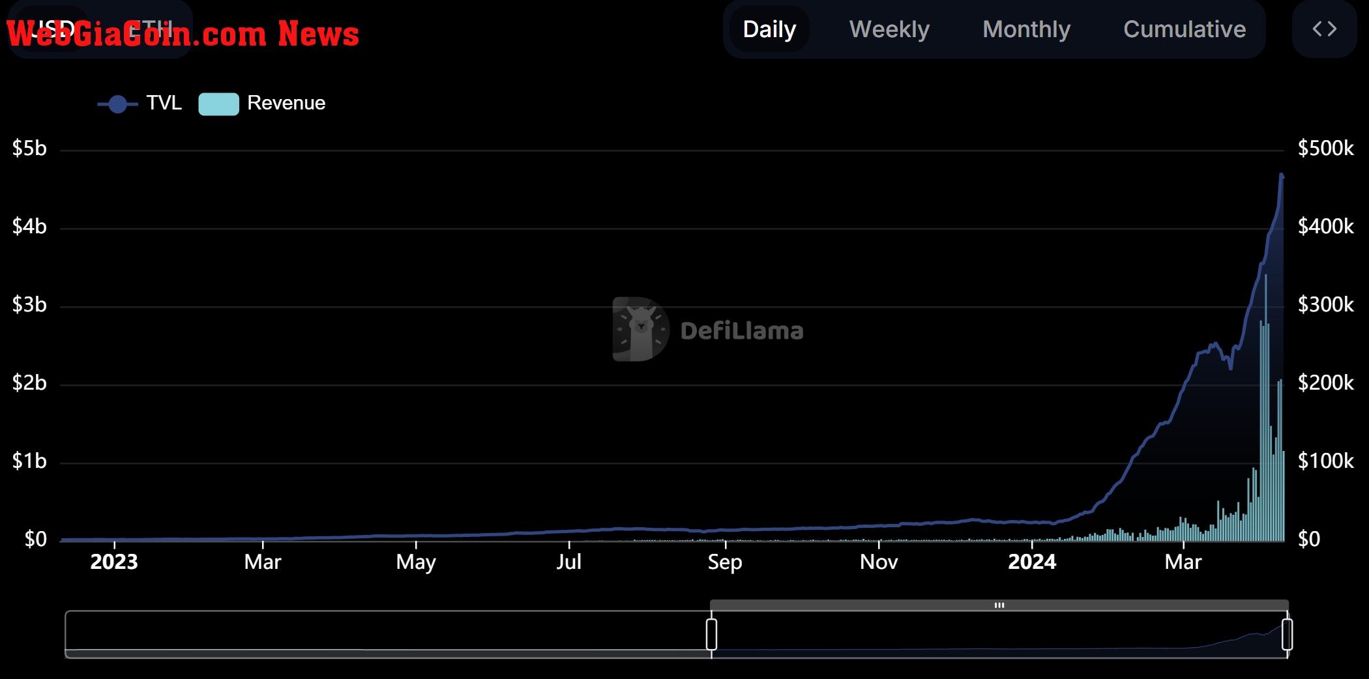Click the $2b left axis label

click(29, 383)
